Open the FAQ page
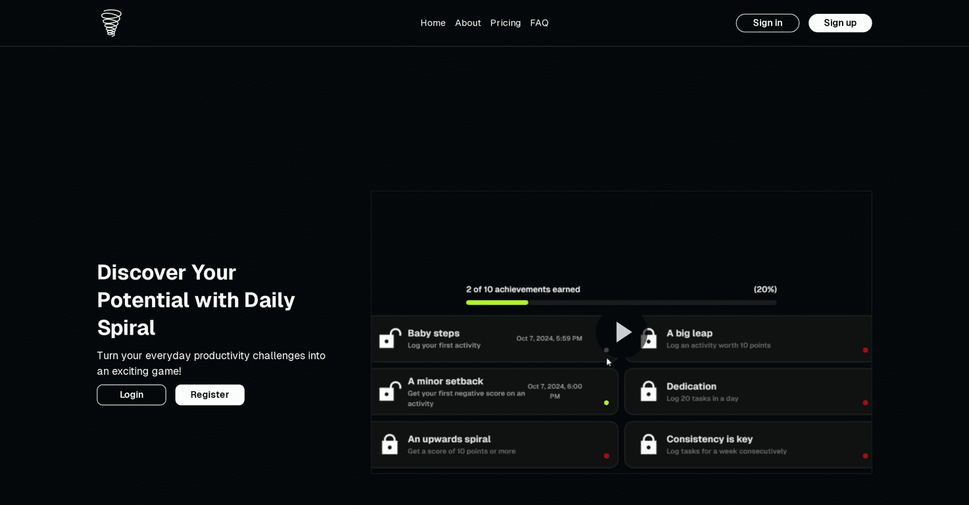The image size is (969, 505). (x=539, y=22)
